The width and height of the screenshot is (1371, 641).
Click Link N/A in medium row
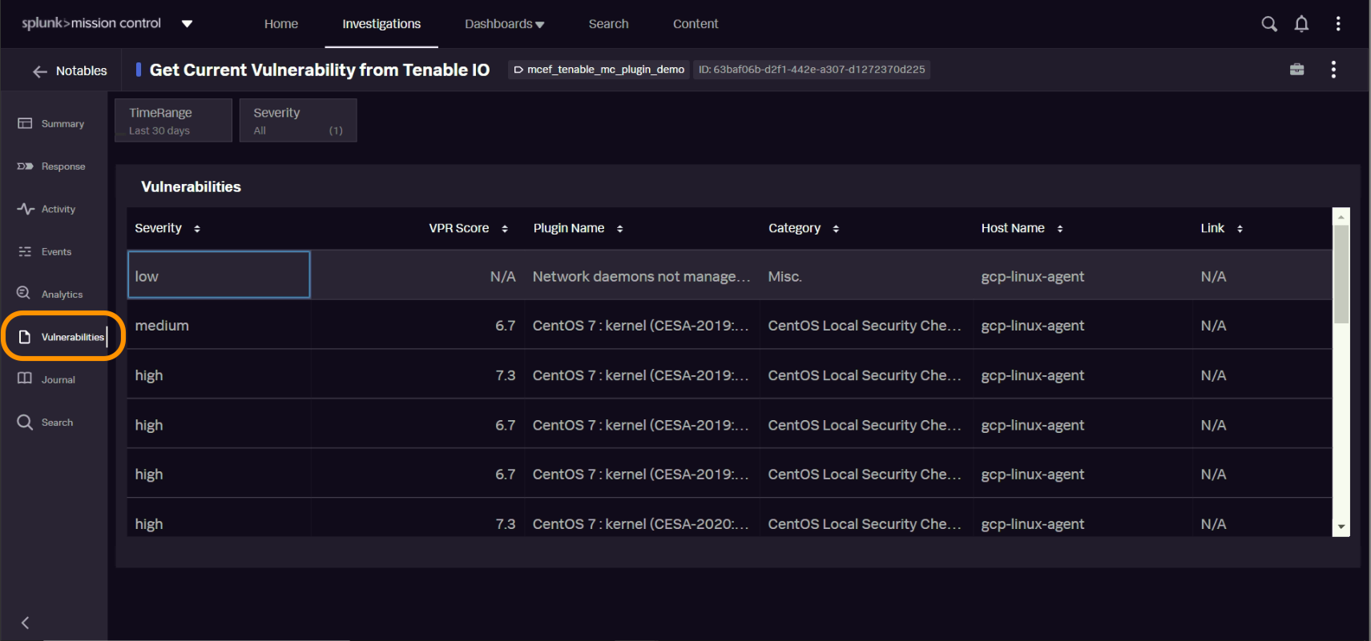click(1213, 326)
